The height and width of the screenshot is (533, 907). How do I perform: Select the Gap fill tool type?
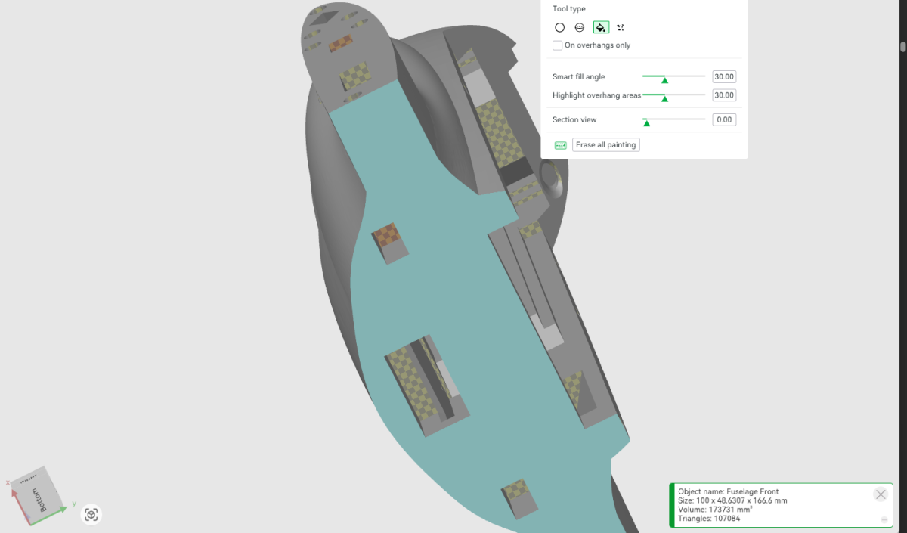pos(621,27)
